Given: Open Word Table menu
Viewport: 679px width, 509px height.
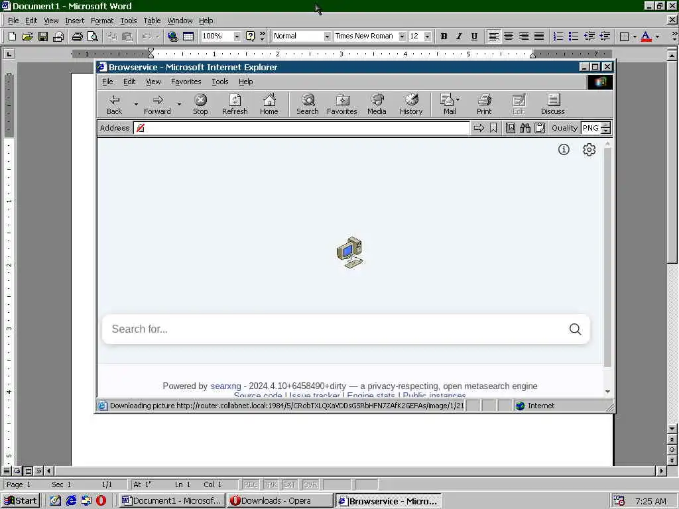Looking at the screenshot, I should click(152, 21).
